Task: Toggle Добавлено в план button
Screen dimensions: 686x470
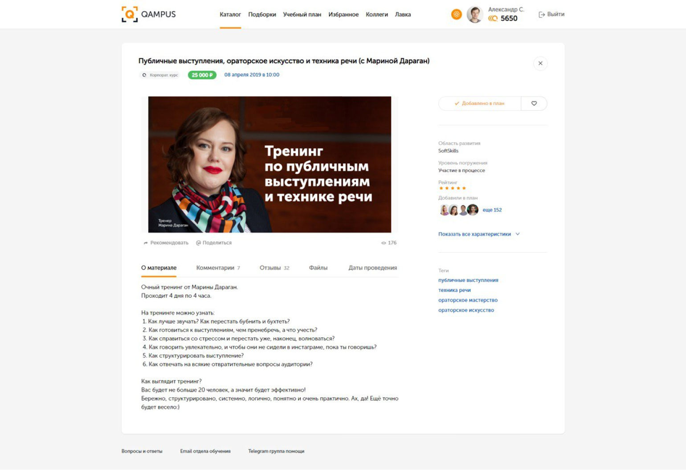Action: 480,103
